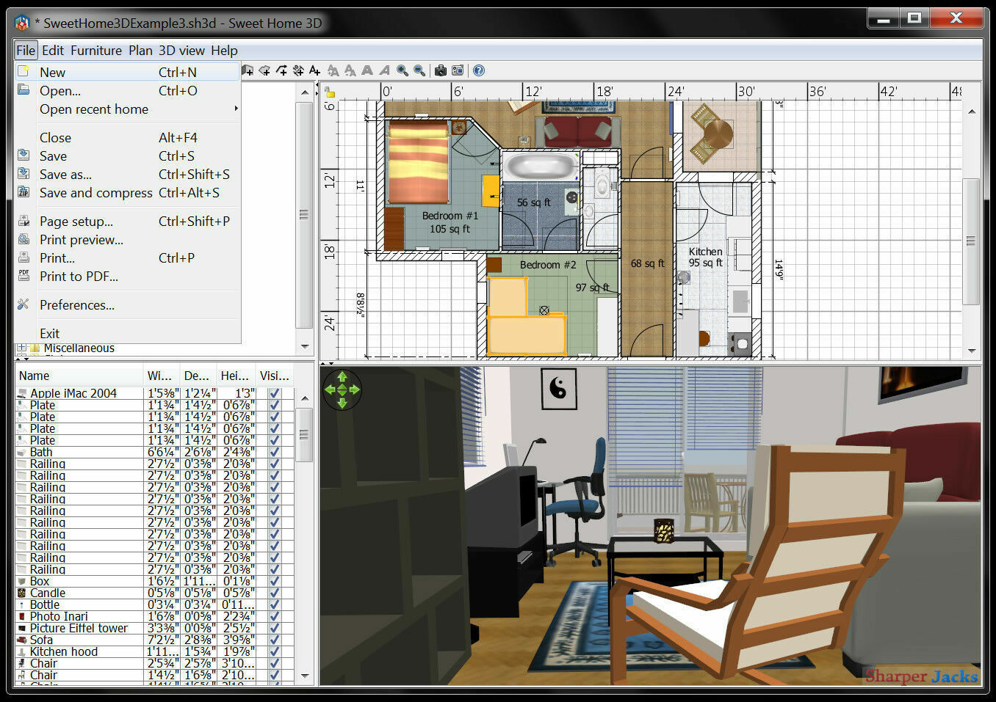Click the Create video icon
The image size is (996, 702).
coord(458,70)
